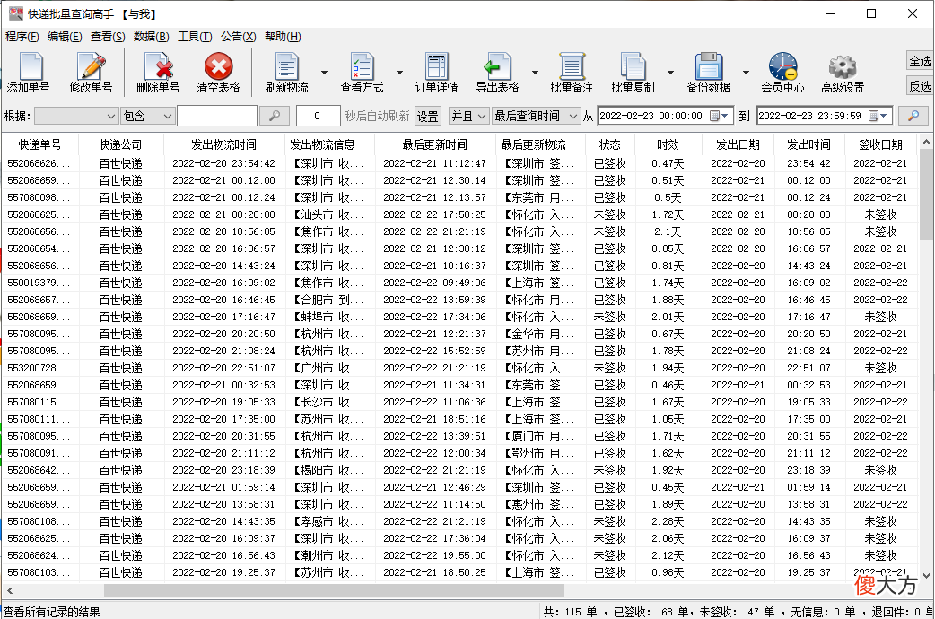Open the 查看(S) menu
The height and width of the screenshot is (619, 935).
pos(108,37)
